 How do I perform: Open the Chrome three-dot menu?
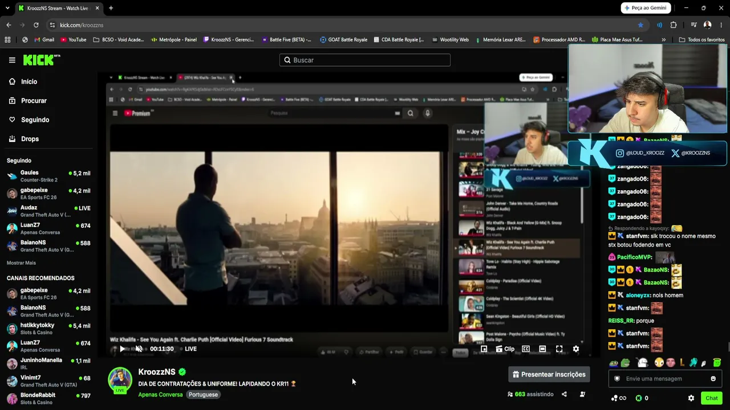coord(721,25)
